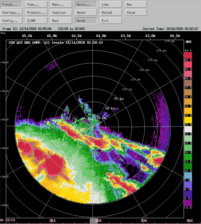Open the Config... menu
Image resolution: width=201 pixels, height=224 pixels.
(x=11, y=21)
